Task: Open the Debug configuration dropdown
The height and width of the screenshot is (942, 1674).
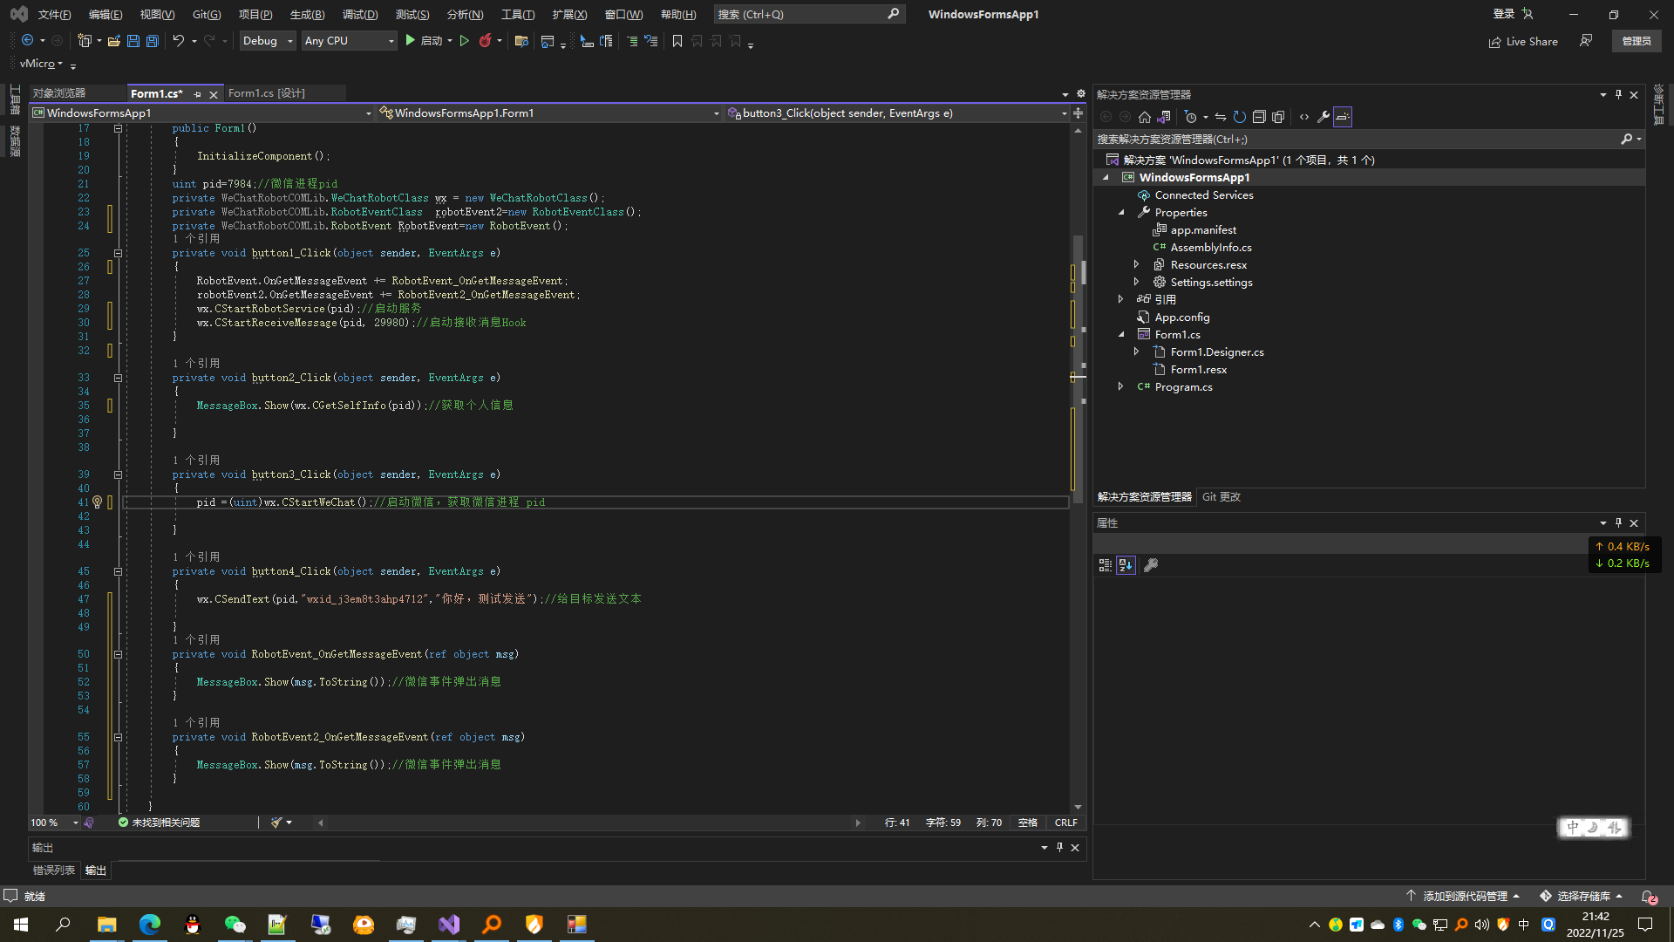Action: pos(268,41)
